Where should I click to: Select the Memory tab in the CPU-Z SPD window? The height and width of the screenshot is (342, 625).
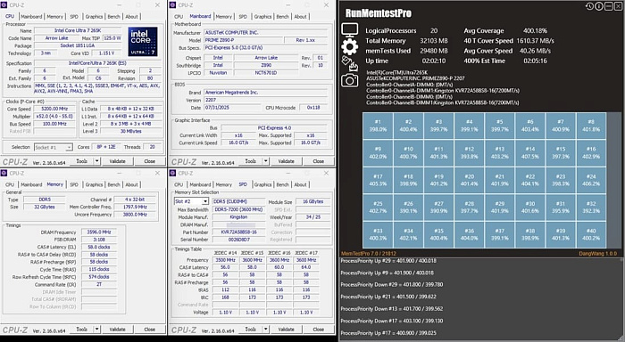(x=223, y=185)
